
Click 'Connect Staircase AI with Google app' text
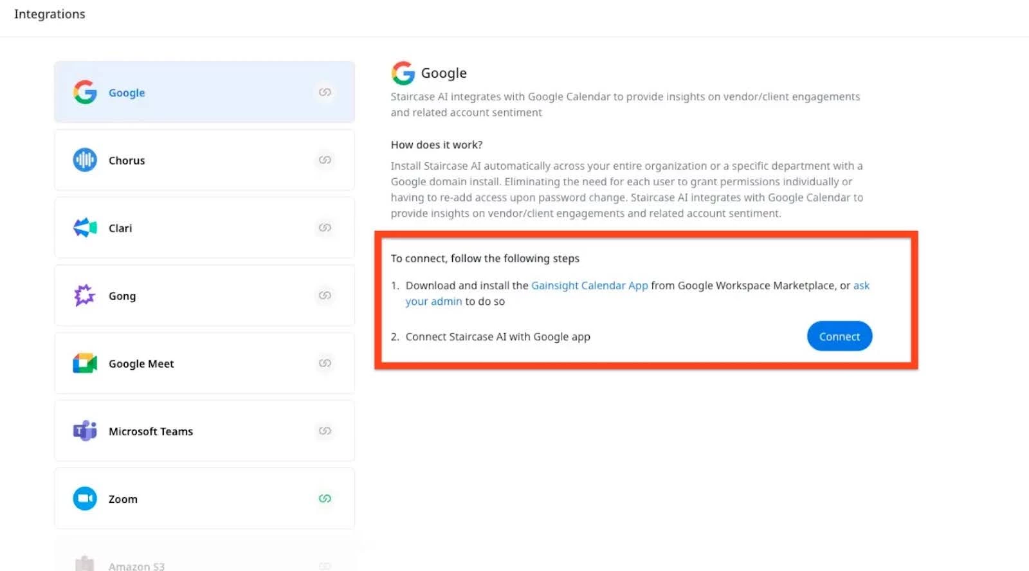coord(498,336)
